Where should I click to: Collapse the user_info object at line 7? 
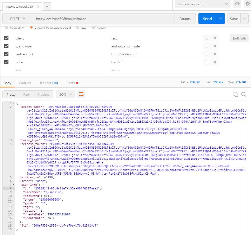tap(13, 185)
